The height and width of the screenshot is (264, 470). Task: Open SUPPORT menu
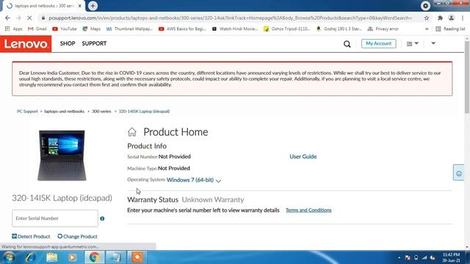[94, 43]
